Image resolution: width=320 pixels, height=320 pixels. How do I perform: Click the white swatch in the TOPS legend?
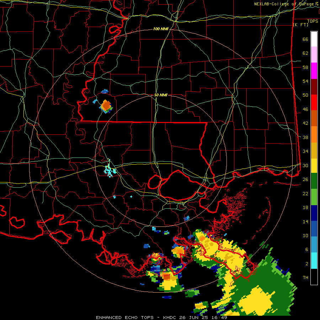[x=314, y=39]
